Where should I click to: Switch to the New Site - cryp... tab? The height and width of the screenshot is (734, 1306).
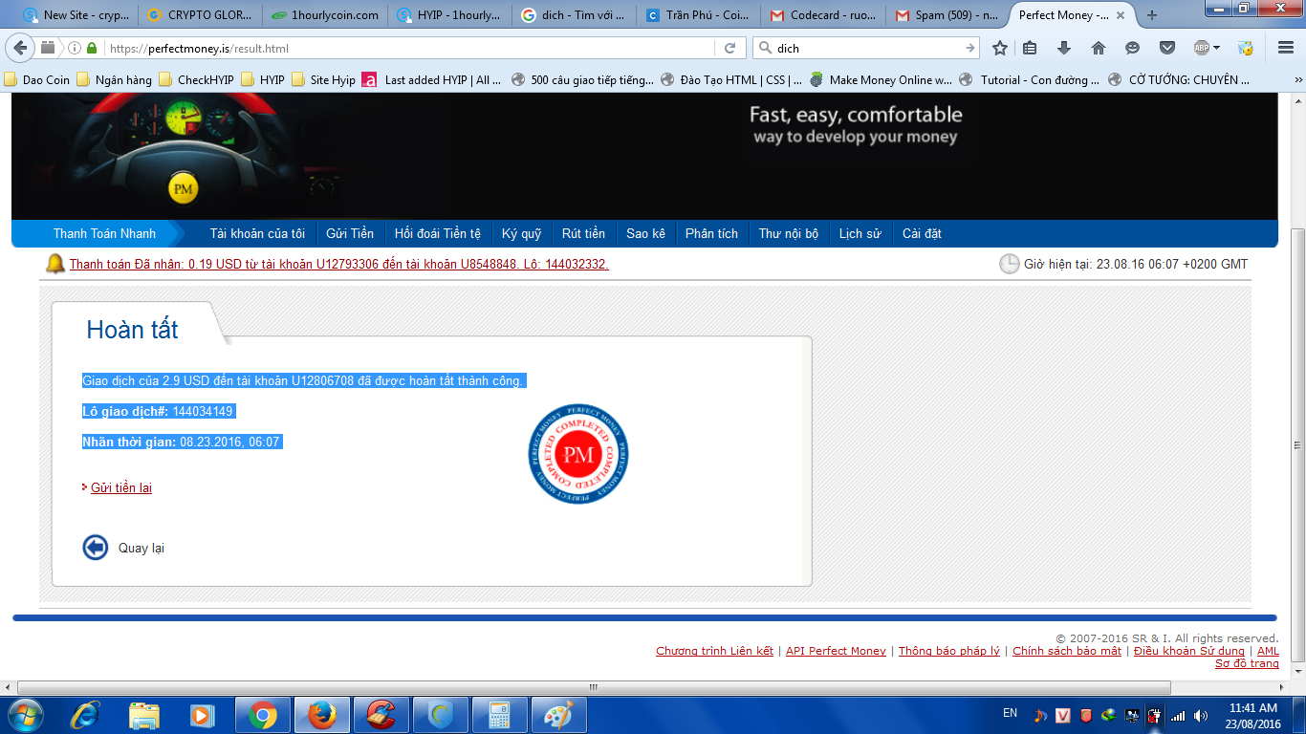(x=76, y=15)
